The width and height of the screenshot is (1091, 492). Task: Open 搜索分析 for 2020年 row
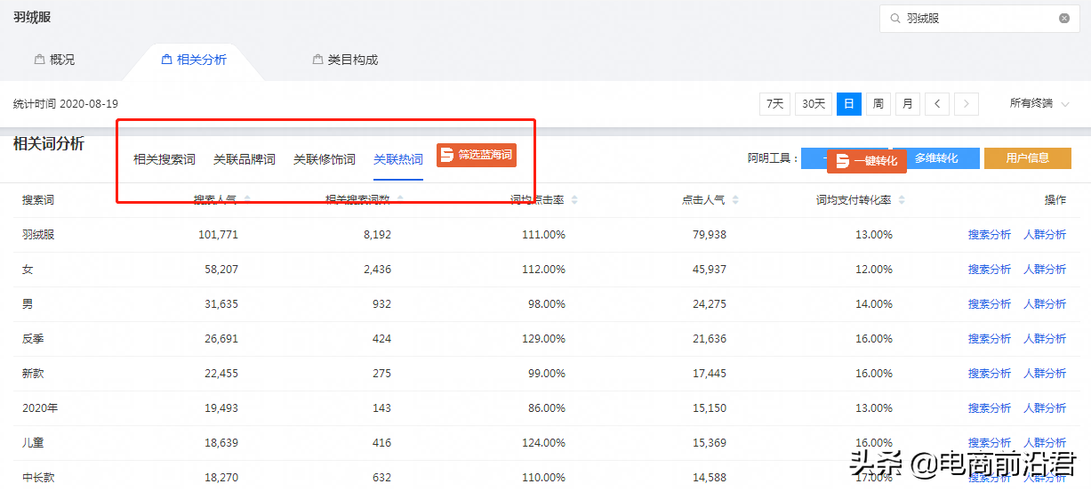[x=990, y=408]
